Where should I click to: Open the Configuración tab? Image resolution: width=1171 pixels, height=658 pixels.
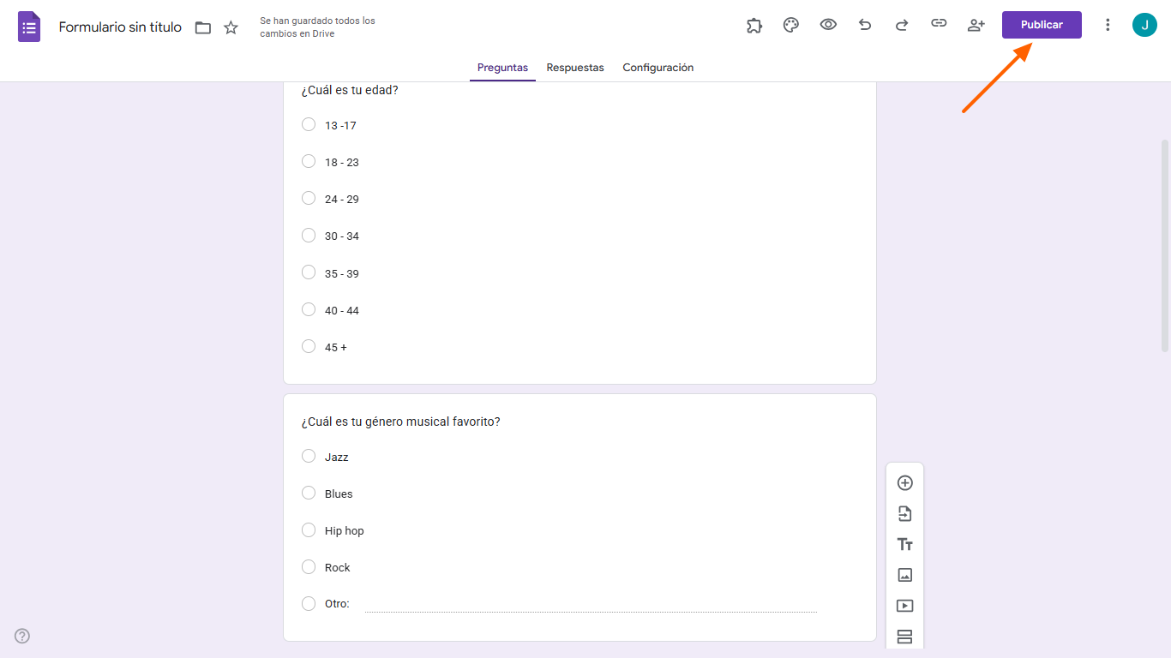pyautogui.click(x=658, y=67)
